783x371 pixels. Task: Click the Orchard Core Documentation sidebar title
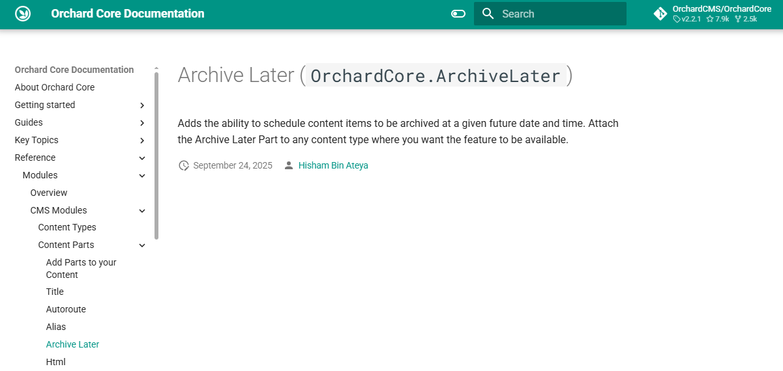[74, 70]
